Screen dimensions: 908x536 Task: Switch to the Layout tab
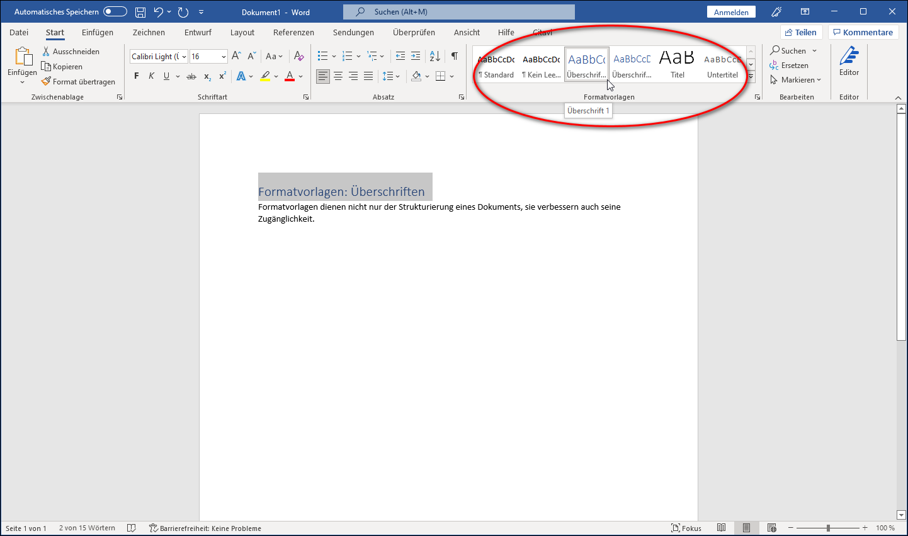tap(242, 32)
